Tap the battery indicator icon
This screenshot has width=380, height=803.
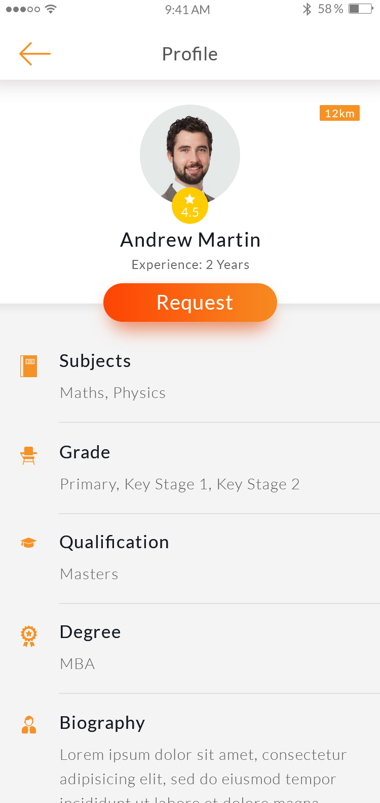pos(361,9)
